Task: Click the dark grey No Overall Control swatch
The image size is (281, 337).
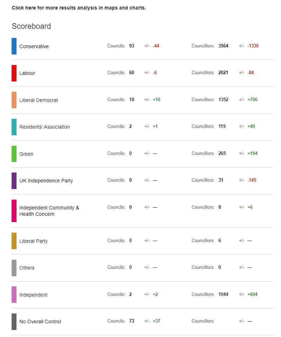Action: click(14, 322)
